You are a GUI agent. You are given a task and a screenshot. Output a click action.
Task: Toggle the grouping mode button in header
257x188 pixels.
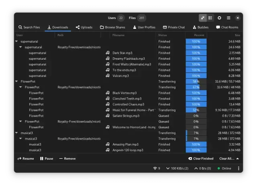click(x=210, y=18)
